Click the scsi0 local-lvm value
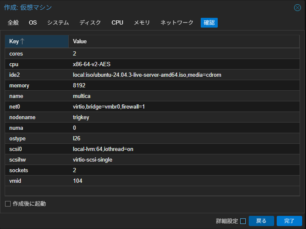The image size is (306, 229). [x=103, y=149]
